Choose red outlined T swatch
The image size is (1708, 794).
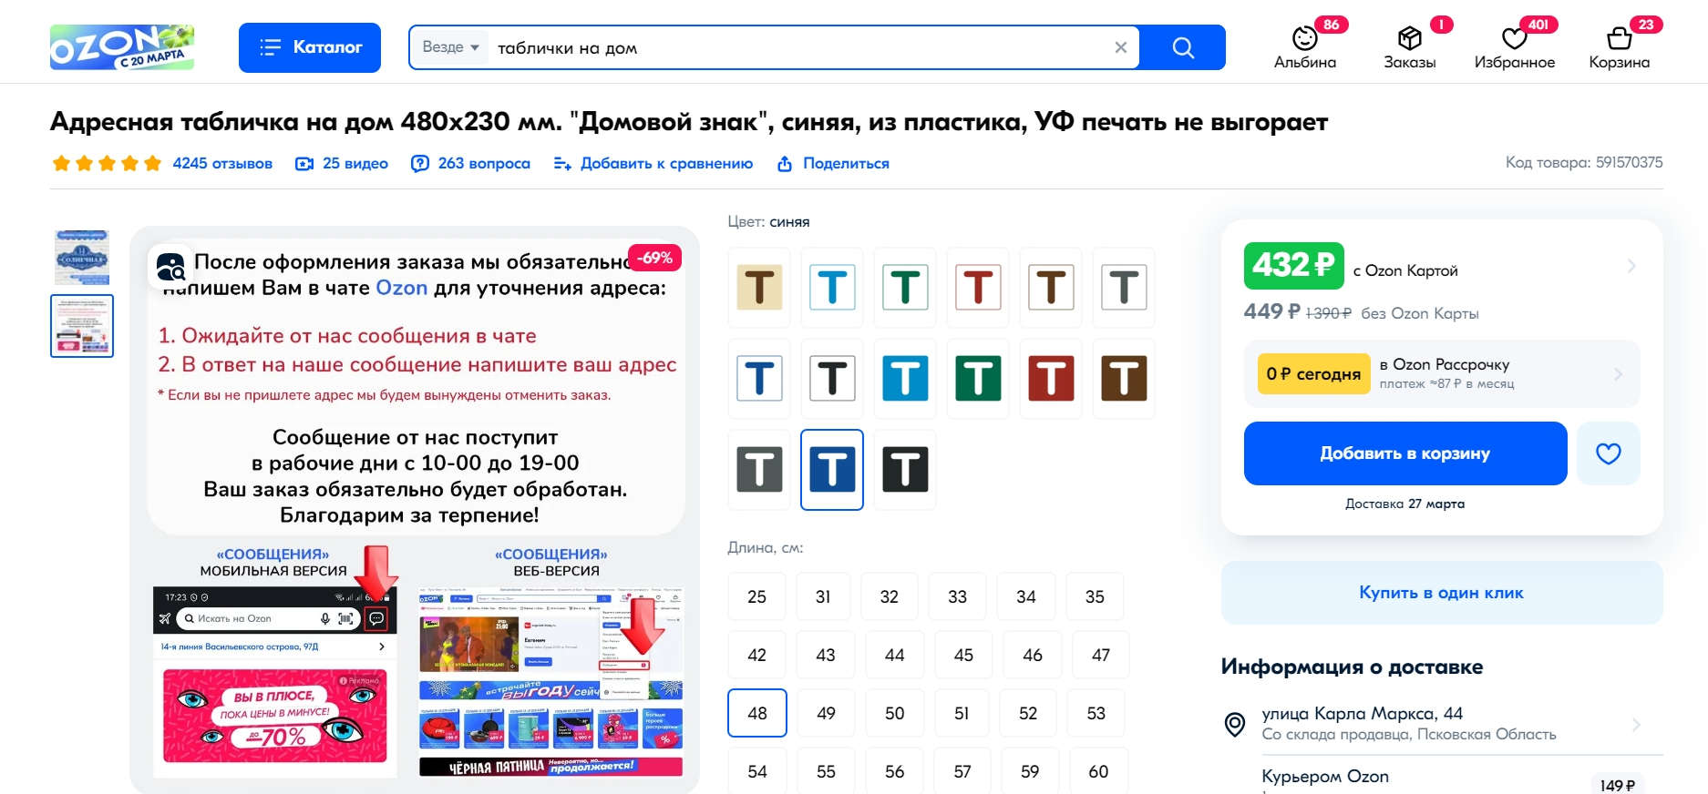click(x=978, y=288)
